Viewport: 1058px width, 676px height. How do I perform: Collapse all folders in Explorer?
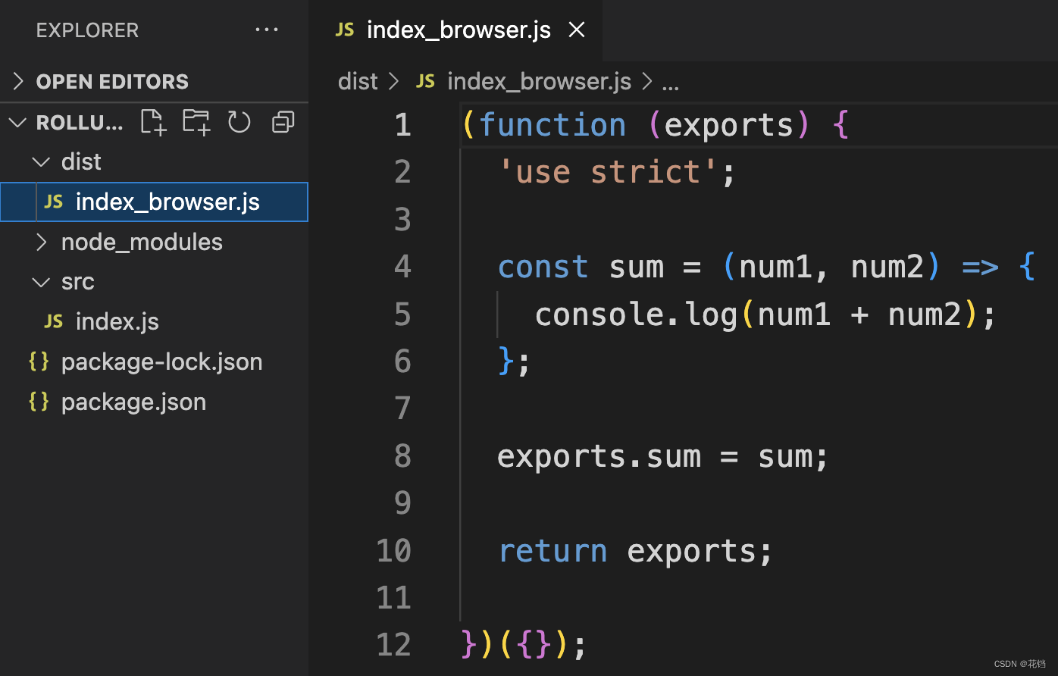click(x=283, y=122)
